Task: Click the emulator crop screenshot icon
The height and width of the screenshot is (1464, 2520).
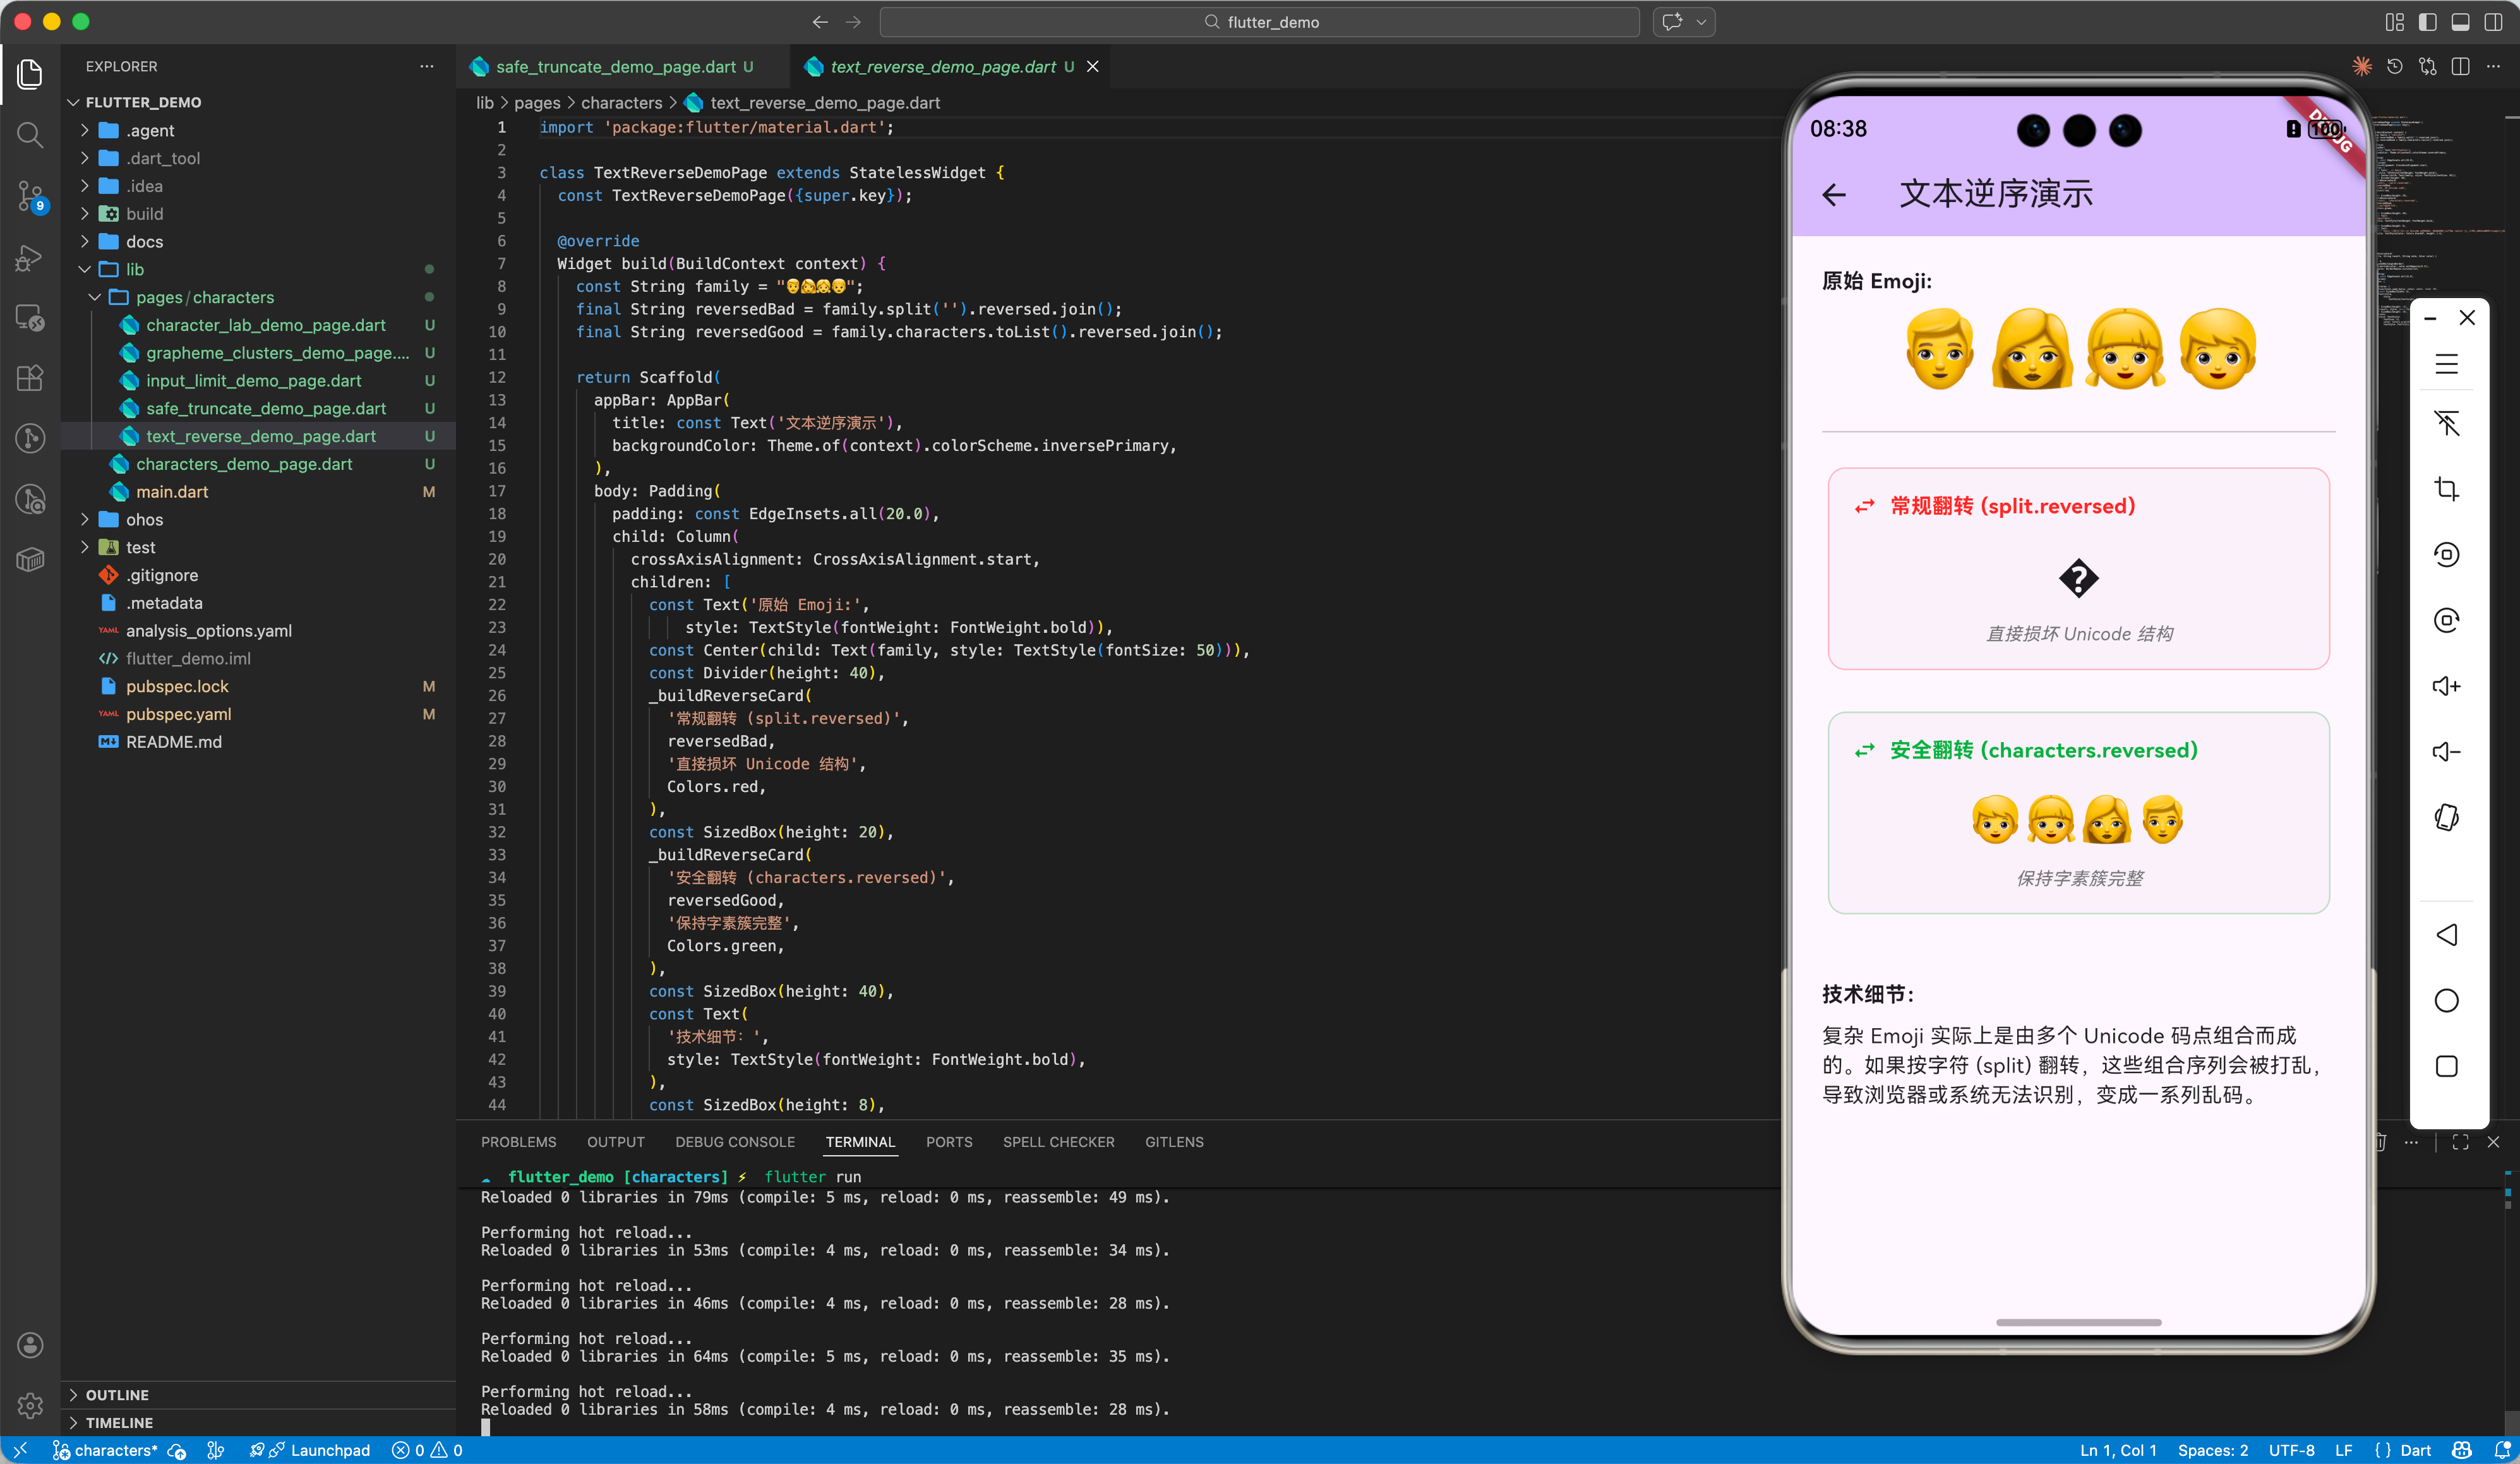Action: 2446,489
